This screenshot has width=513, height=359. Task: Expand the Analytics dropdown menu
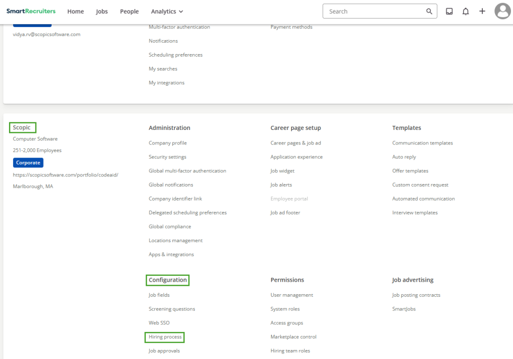point(167,12)
